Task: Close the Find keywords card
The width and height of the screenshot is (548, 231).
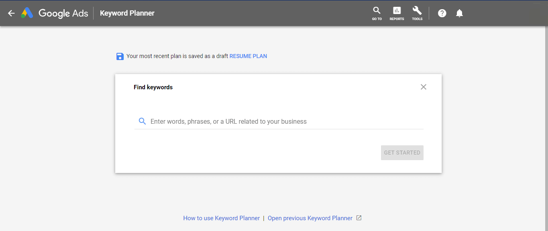Action: [424, 87]
